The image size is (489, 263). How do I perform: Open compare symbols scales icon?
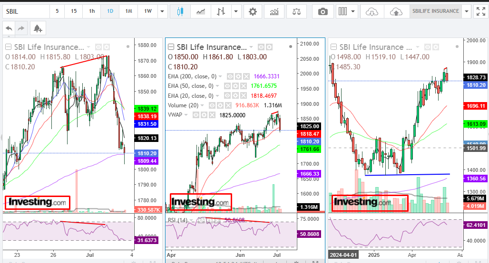[296, 11]
